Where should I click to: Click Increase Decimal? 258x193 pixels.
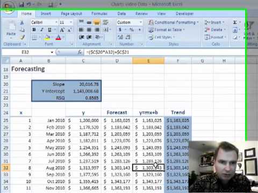(120, 37)
